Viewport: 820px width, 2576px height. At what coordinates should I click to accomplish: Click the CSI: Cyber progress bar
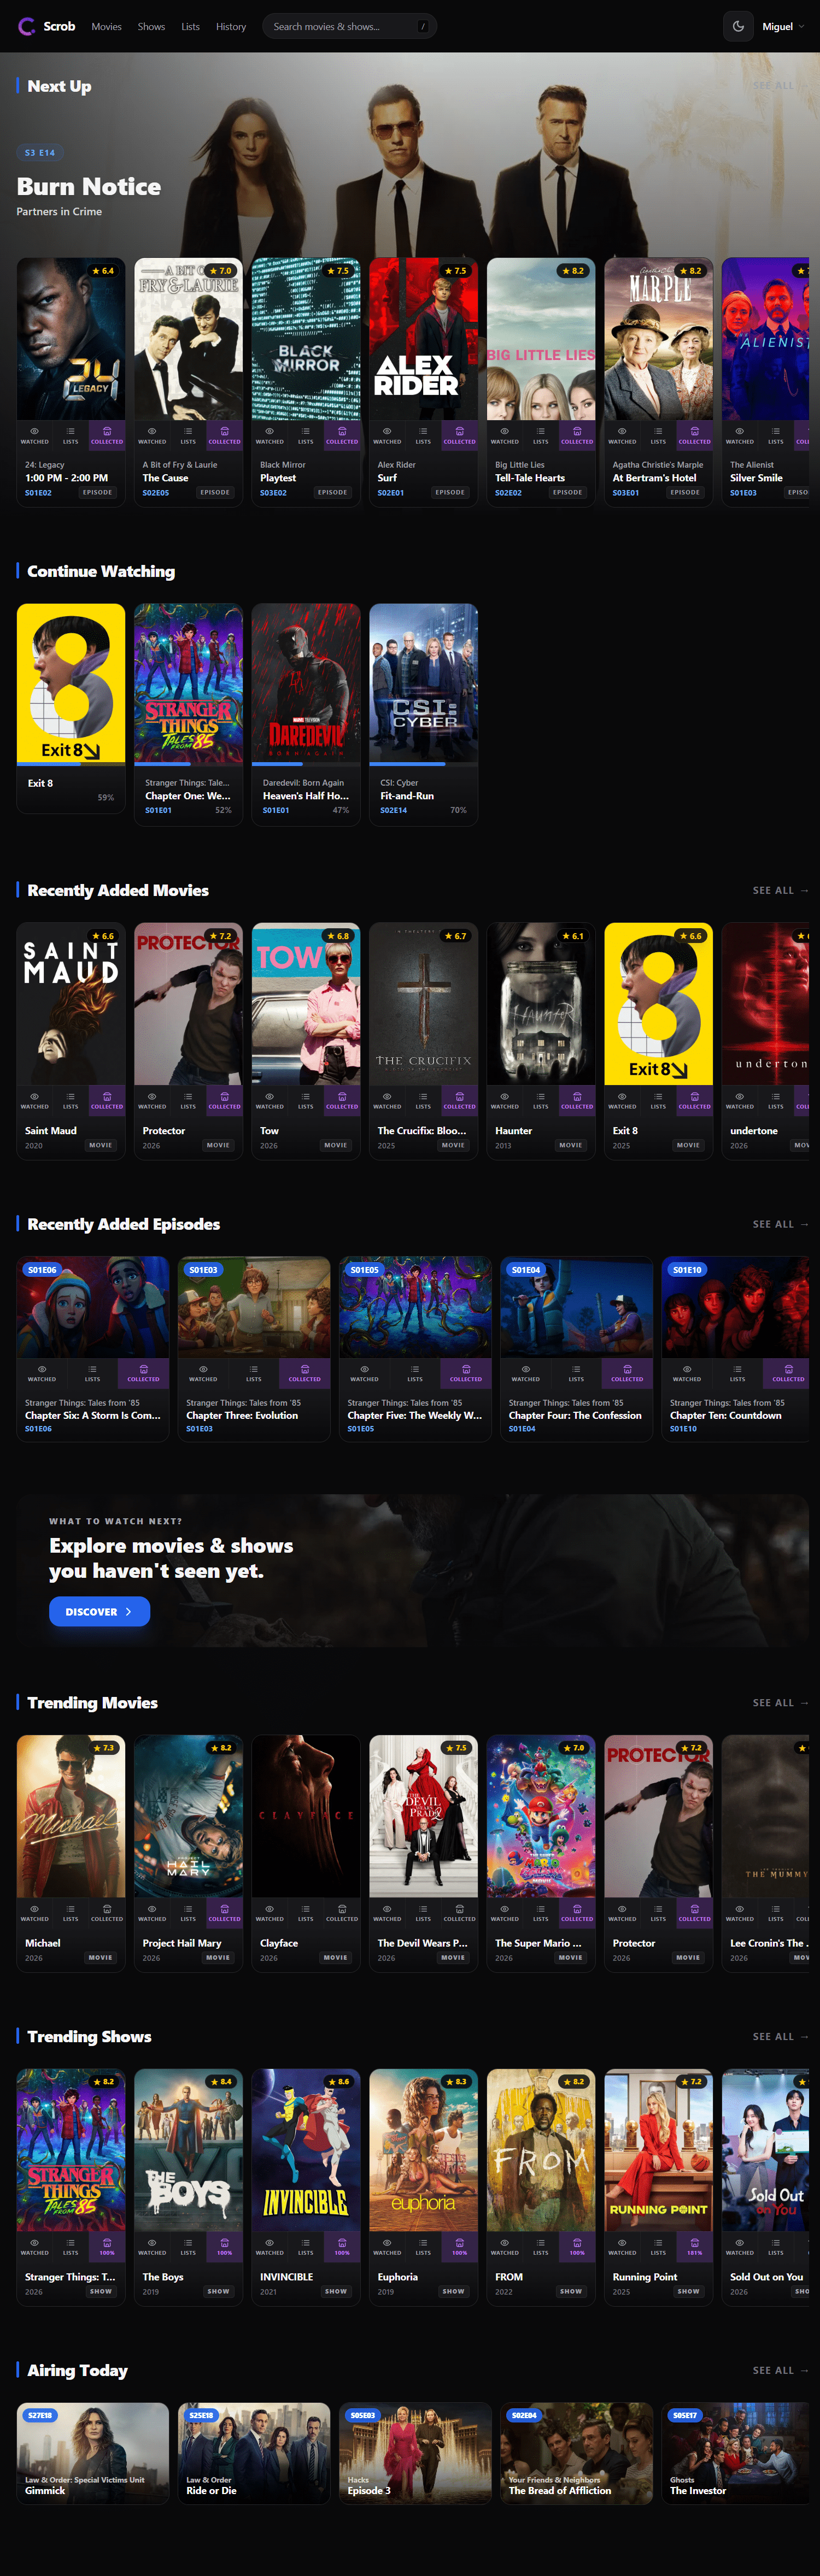point(423,764)
